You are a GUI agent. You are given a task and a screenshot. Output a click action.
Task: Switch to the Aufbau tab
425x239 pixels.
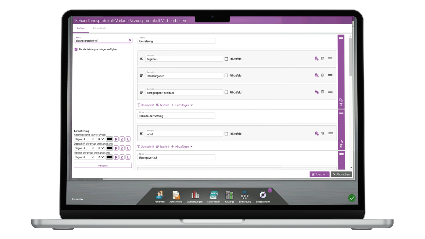click(81, 28)
